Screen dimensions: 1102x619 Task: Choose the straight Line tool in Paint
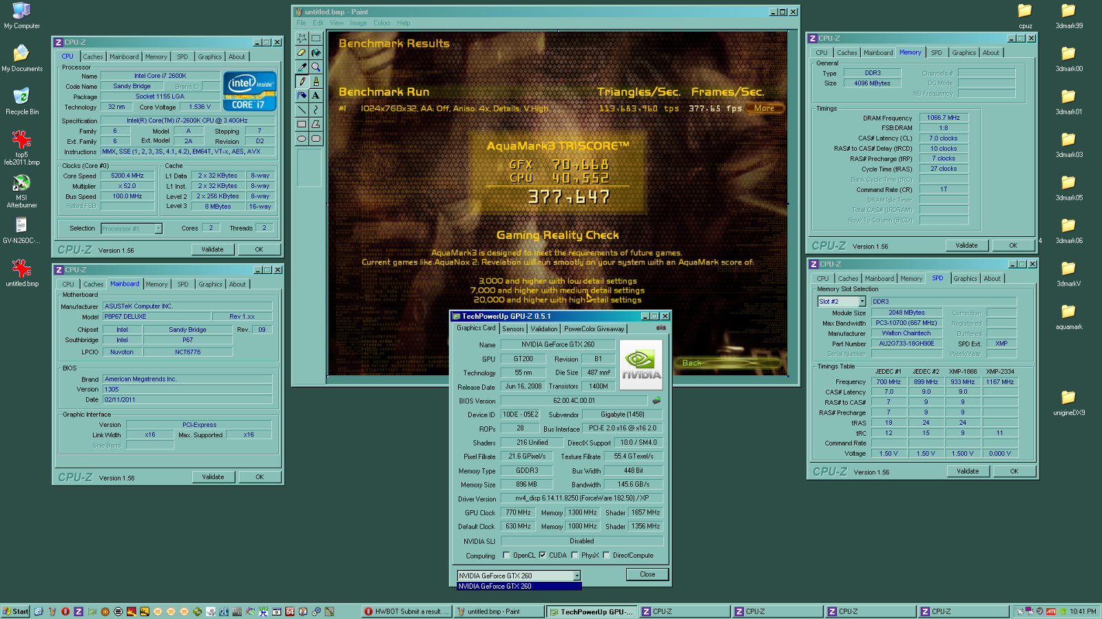302,110
